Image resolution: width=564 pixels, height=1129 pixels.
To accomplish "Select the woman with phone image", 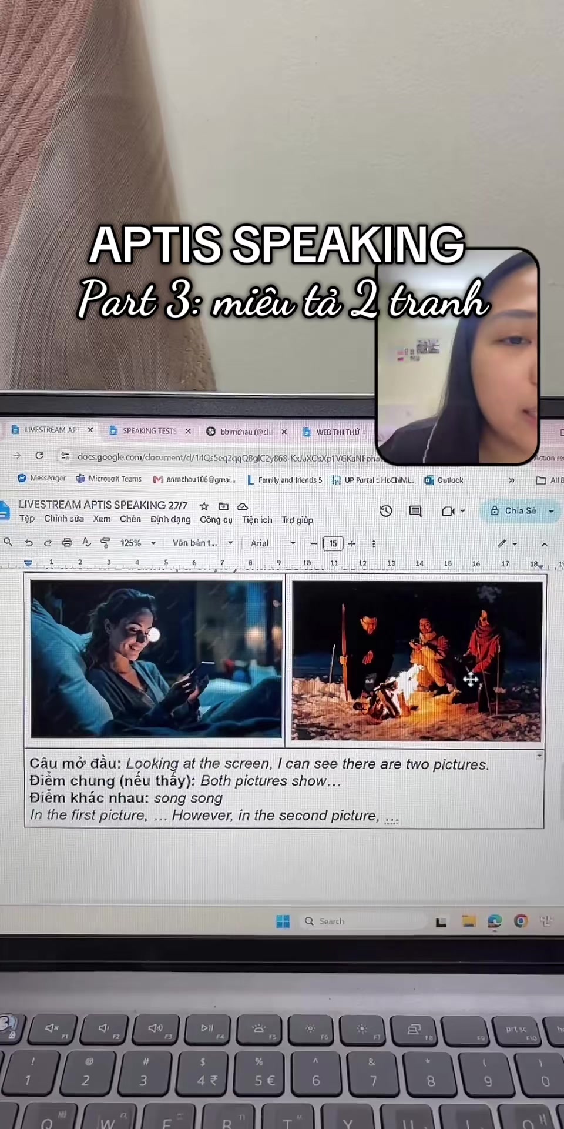I will coord(156,659).
